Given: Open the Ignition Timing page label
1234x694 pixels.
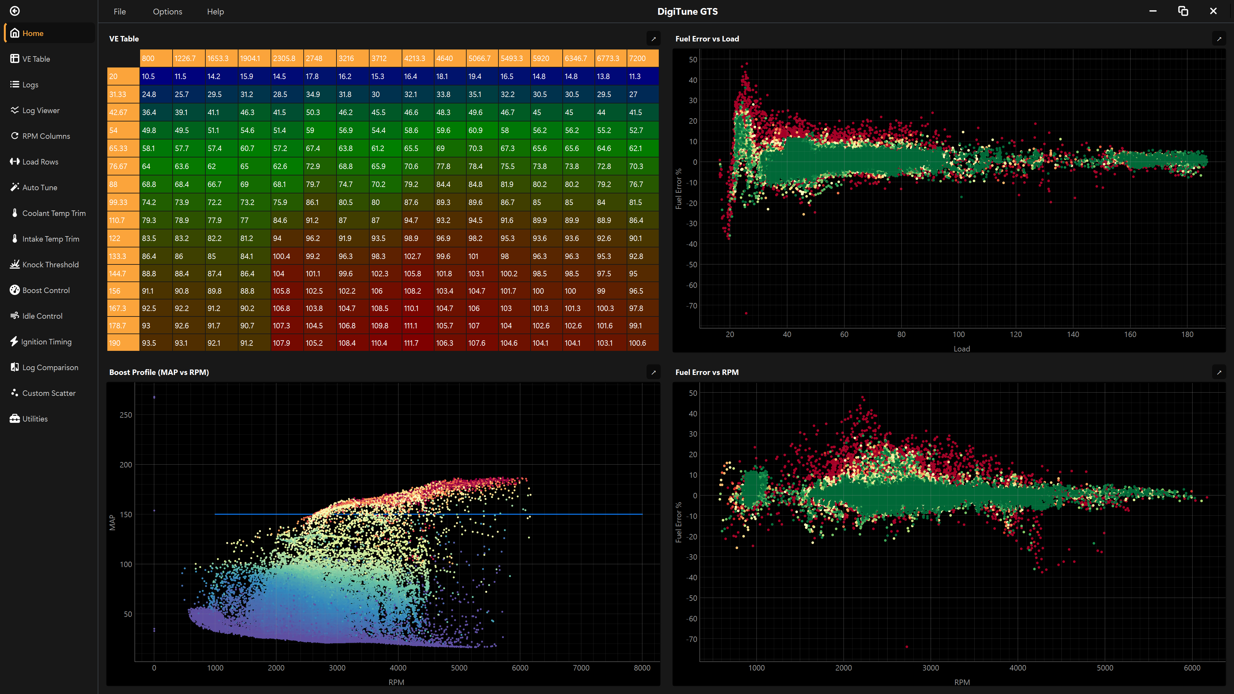Looking at the screenshot, I should (47, 342).
